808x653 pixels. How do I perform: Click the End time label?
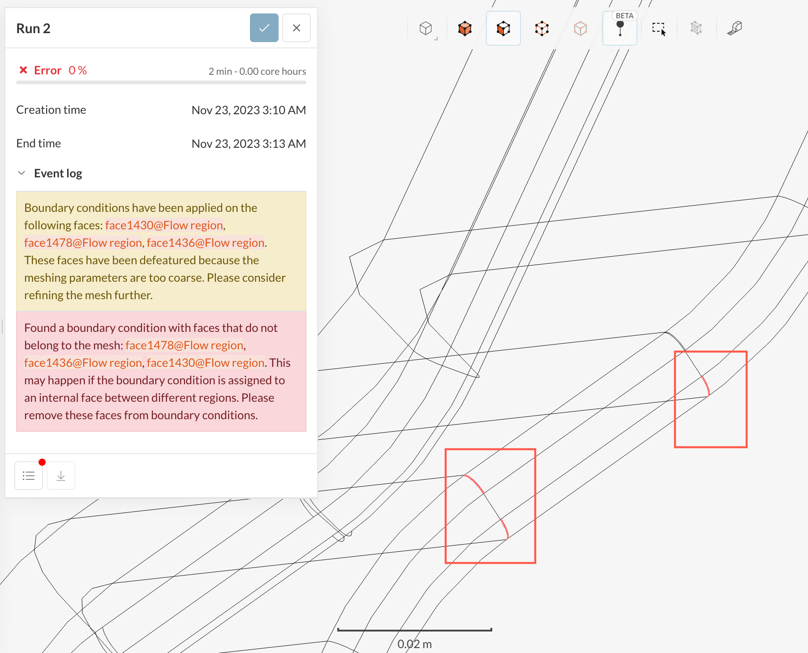[x=39, y=143]
